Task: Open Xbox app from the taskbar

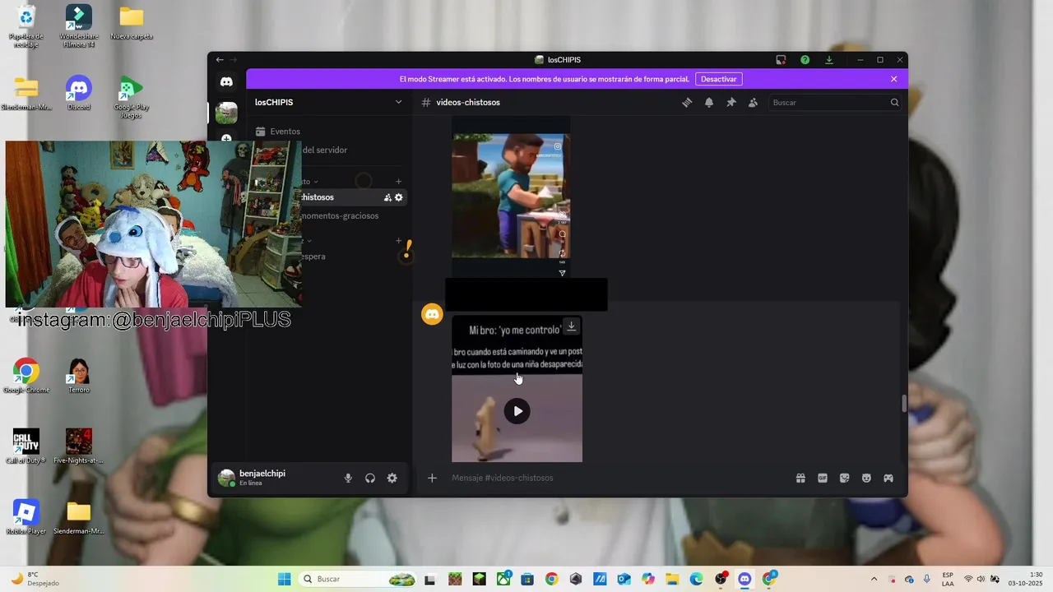Action: tap(503, 579)
